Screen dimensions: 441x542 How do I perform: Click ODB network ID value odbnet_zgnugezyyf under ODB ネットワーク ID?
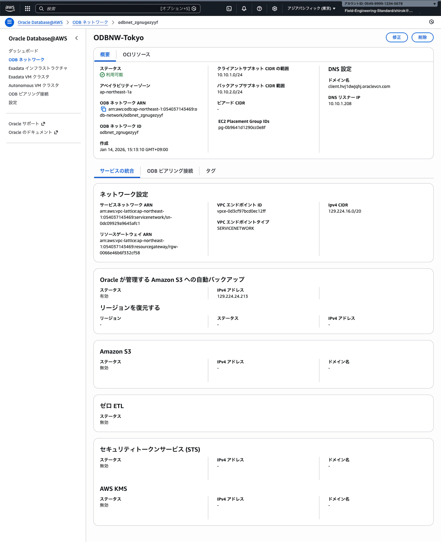pyautogui.click(x=119, y=132)
